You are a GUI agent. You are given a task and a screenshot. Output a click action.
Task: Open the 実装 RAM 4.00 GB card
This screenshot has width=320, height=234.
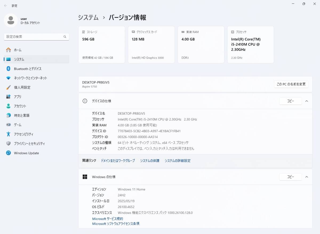click(201, 45)
